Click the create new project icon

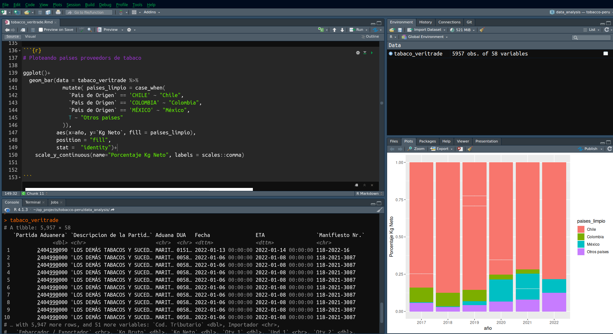17,12
